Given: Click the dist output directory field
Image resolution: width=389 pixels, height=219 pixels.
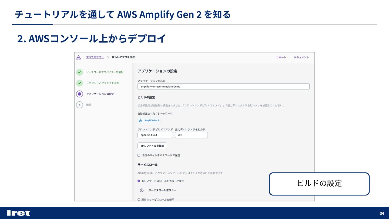Looking at the screenshot, I should tap(191, 135).
